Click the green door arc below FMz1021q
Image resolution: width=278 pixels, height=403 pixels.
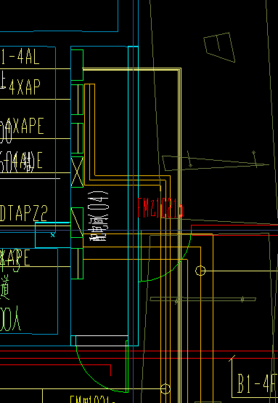tap(165, 256)
